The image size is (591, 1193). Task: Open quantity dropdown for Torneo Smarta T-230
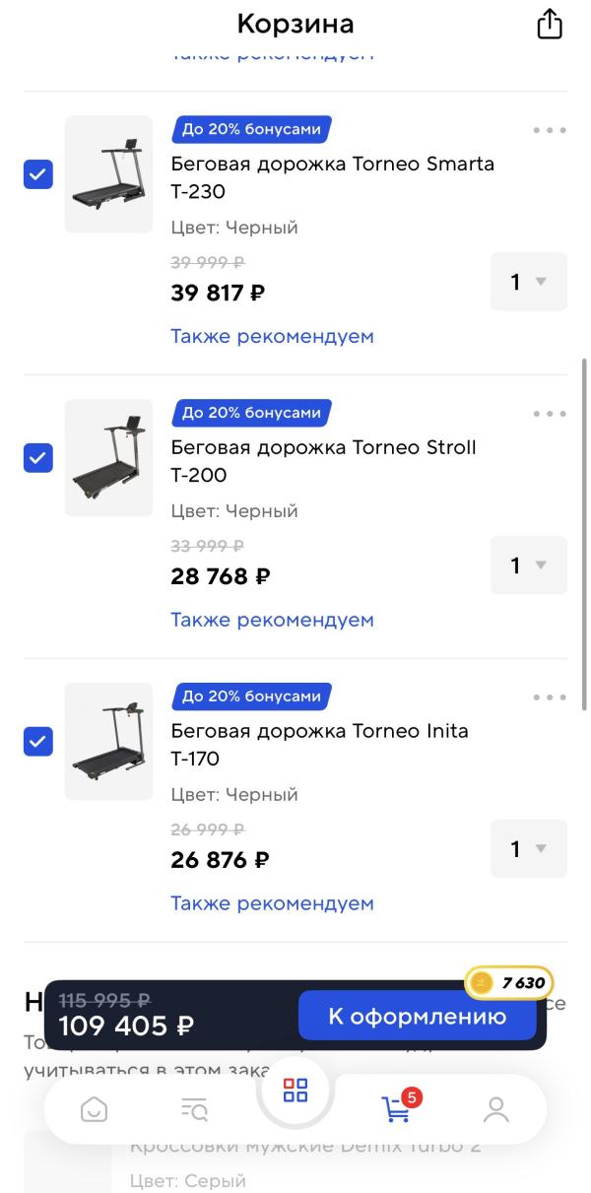pyautogui.click(x=528, y=282)
